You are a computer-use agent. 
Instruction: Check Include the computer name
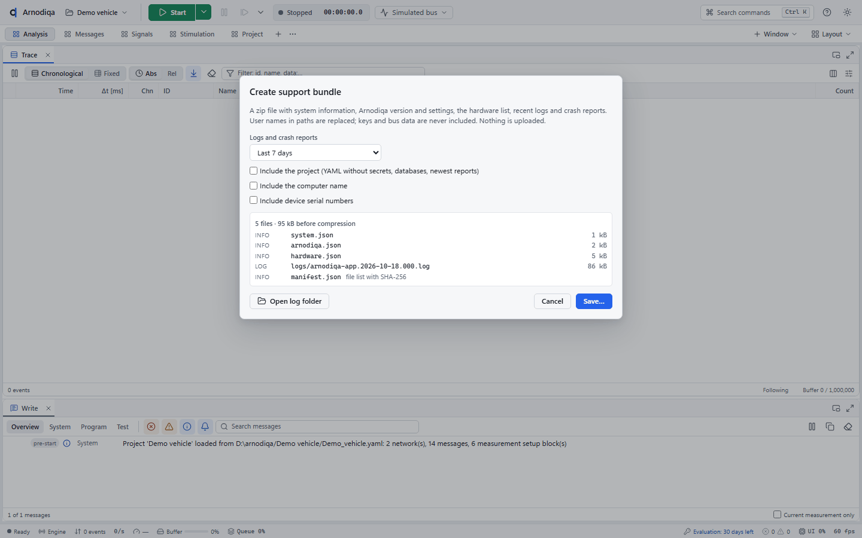tap(254, 186)
